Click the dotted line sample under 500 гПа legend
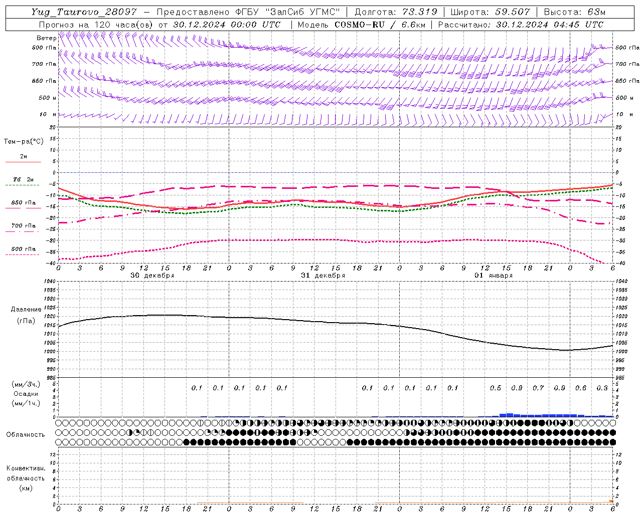Image resolution: width=642 pixels, height=513 pixels. point(22,254)
